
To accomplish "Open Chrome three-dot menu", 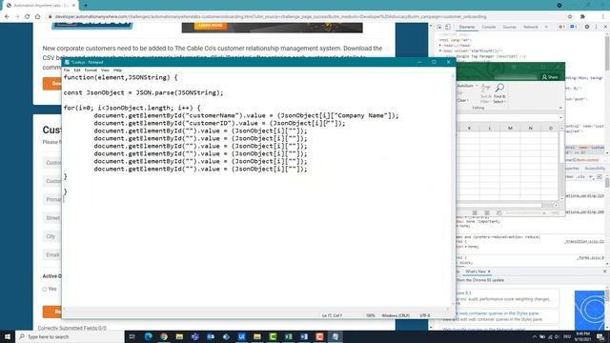I will pyautogui.click(x=603, y=16).
